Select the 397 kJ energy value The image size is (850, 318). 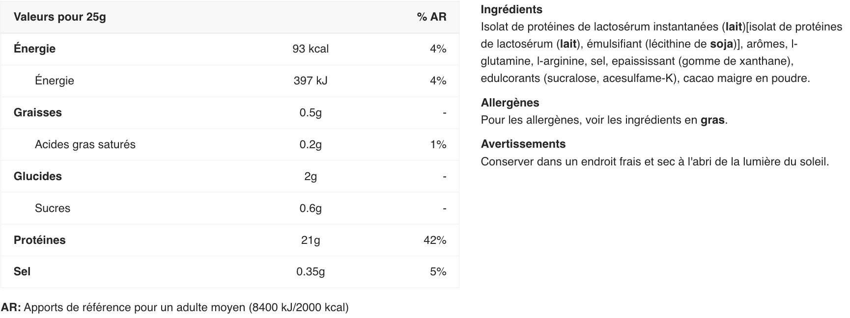click(x=311, y=80)
